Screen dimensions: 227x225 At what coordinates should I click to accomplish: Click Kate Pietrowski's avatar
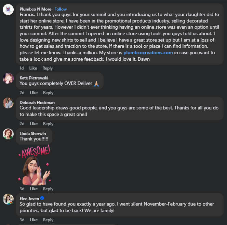point(8,78)
